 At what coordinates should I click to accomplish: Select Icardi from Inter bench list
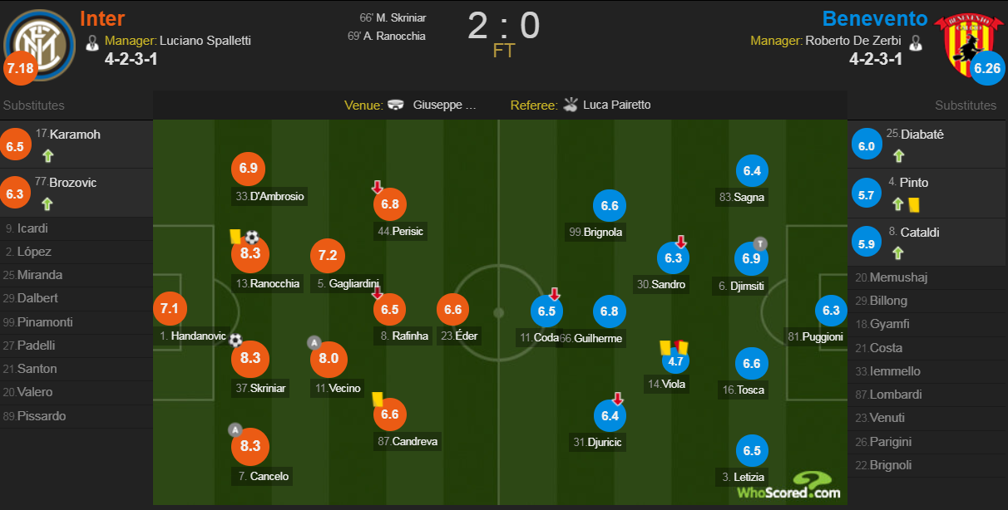77,228
